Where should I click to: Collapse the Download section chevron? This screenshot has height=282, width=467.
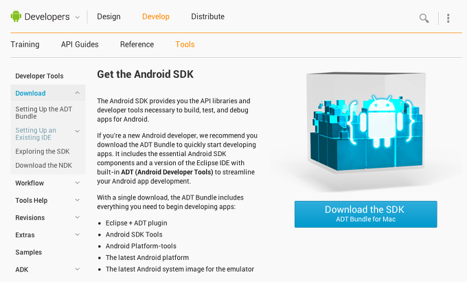click(78, 93)
